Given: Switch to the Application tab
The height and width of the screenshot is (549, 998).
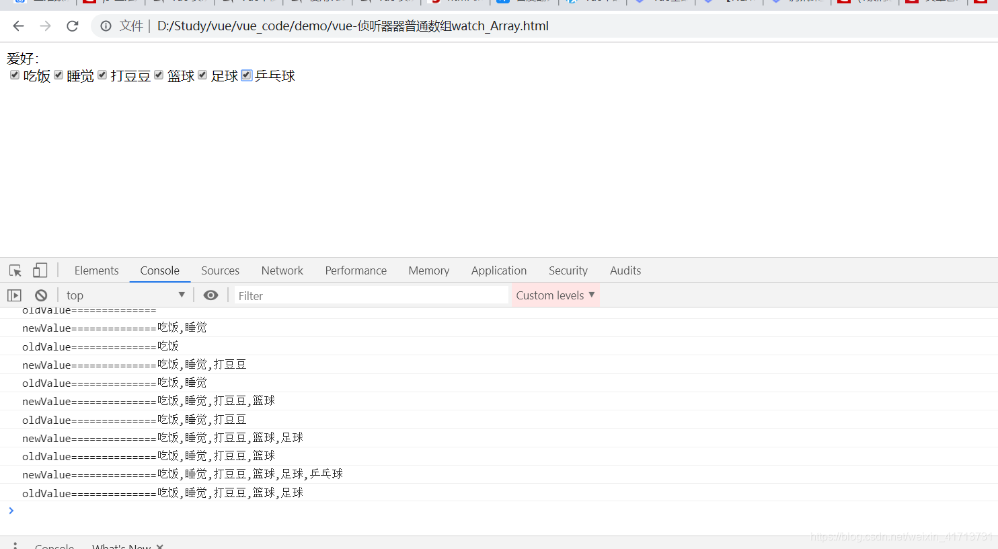Looking at the screenshot, I should (x=498, y=270).
